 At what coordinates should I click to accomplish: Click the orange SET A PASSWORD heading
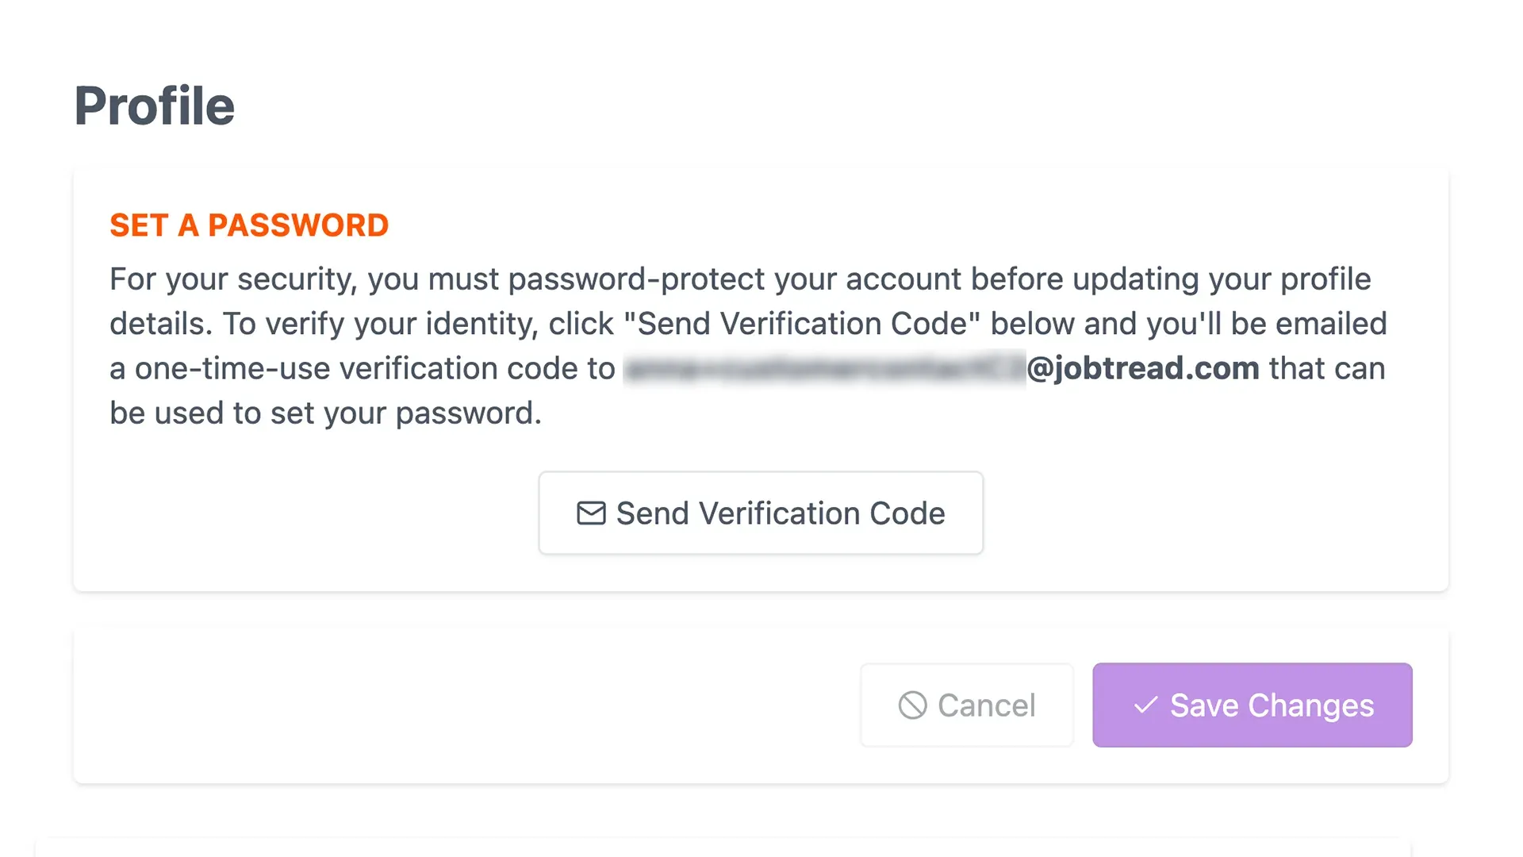point(249,225)
